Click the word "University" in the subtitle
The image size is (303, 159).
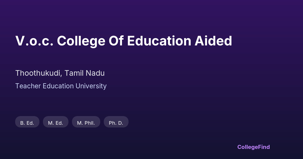point(91,86)
